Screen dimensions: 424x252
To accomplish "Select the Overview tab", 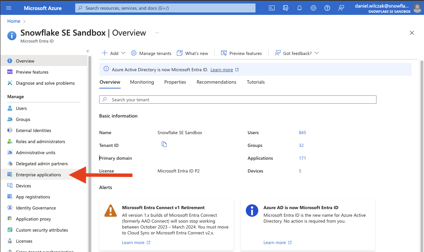I will 110,82.
